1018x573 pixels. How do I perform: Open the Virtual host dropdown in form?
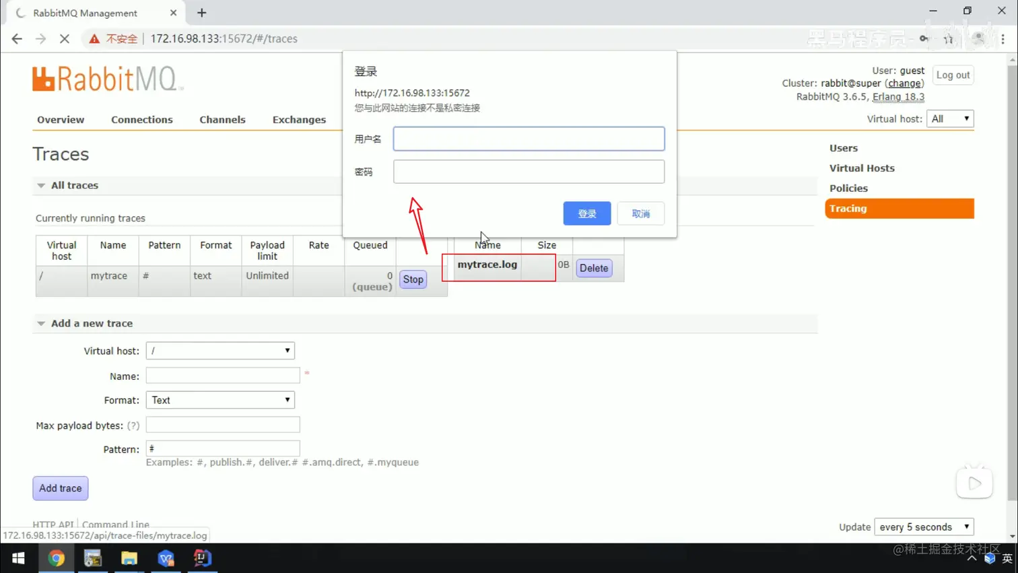(220, 351)
